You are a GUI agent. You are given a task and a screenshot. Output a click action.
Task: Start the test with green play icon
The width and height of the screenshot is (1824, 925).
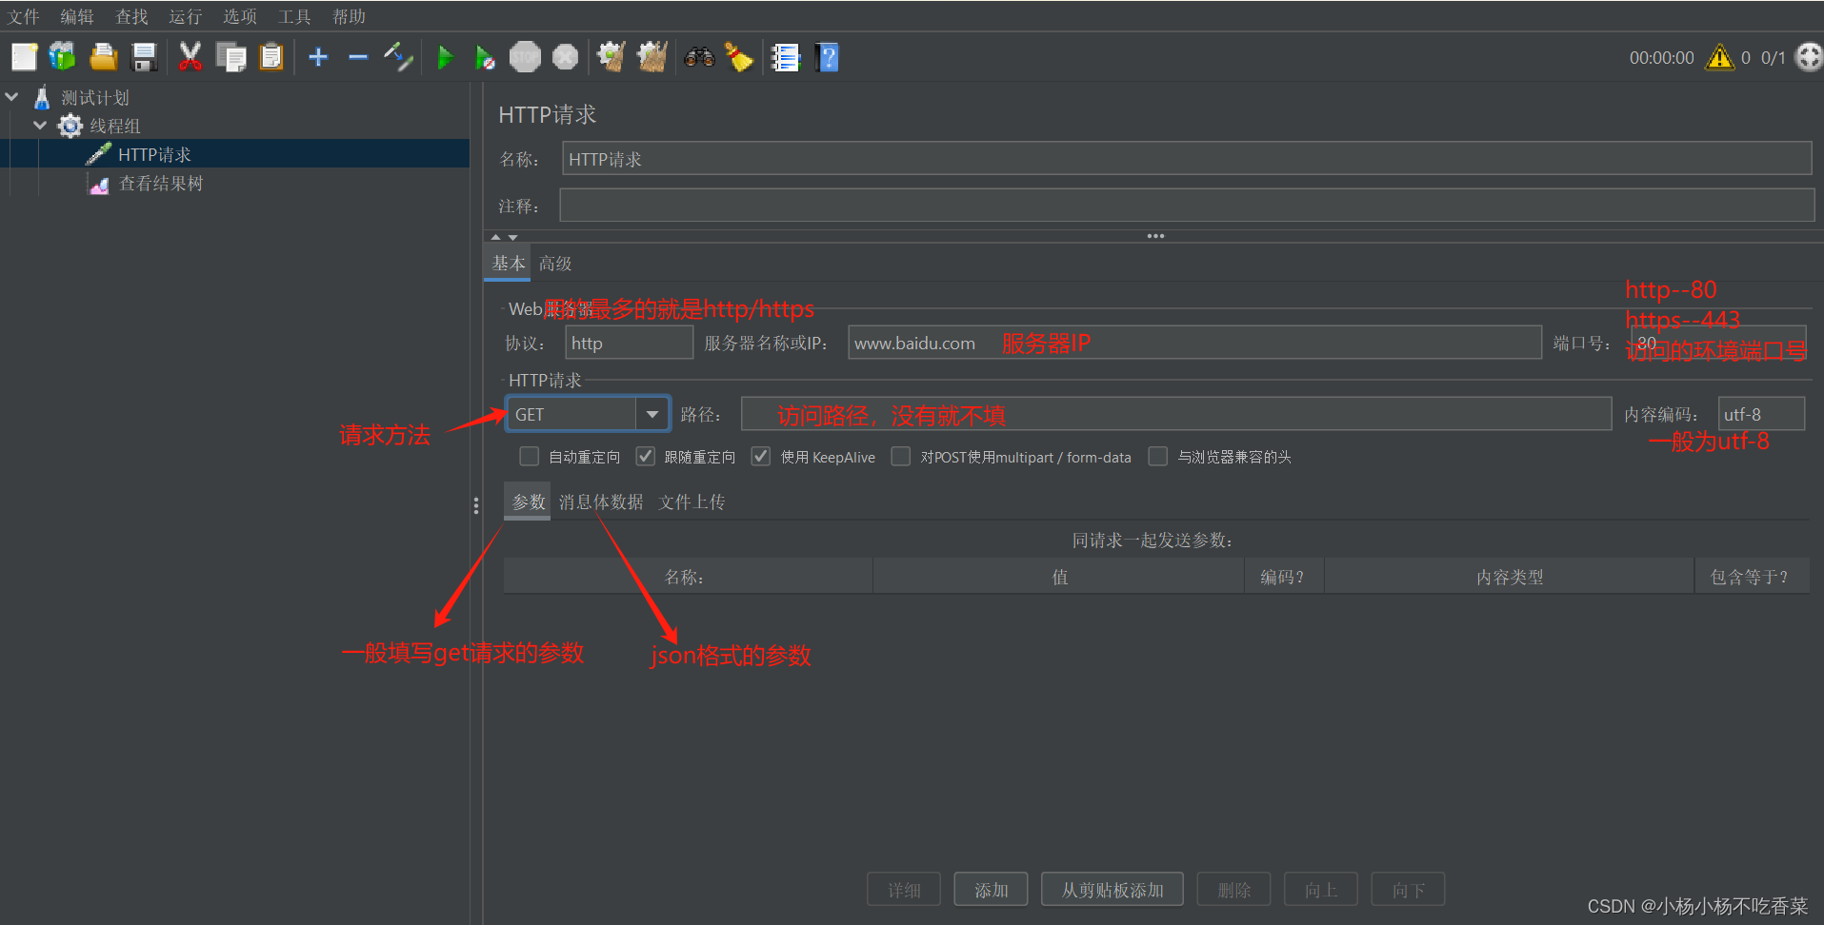point(445,57)
